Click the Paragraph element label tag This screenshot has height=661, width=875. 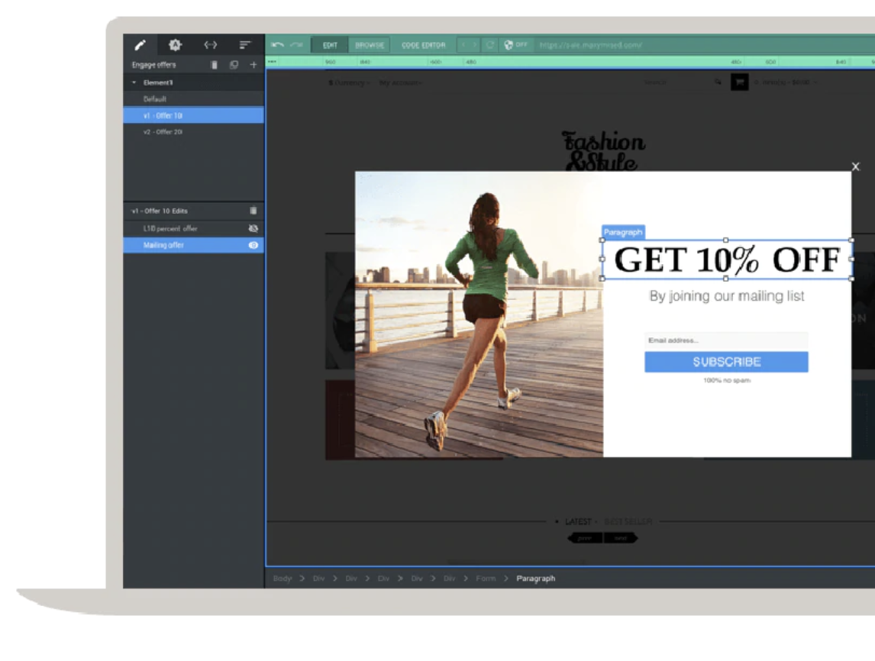click(623, 232)
